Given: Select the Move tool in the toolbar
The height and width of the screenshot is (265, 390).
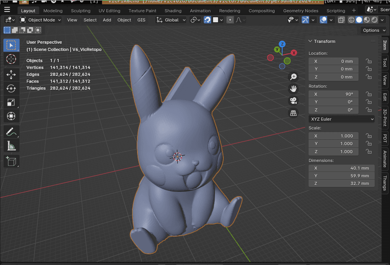Looking at the screenshot, I should click(x=11, y=74).
